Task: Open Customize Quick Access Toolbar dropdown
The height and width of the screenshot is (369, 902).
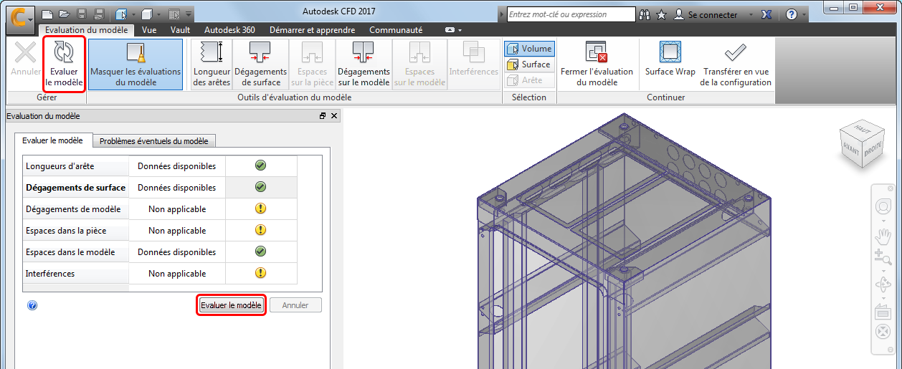Action: [x=189, y=14]
